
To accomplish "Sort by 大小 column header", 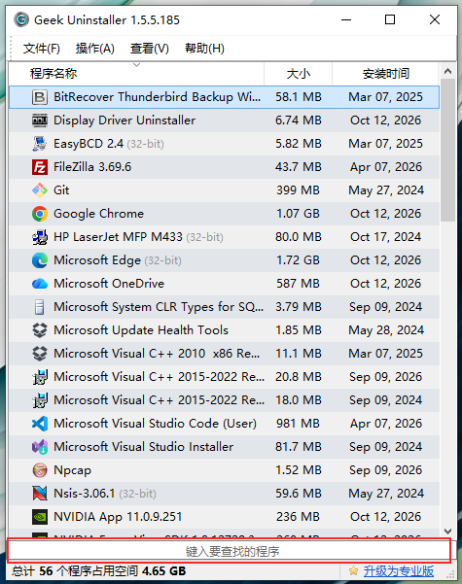I will (x=298, y=74).
